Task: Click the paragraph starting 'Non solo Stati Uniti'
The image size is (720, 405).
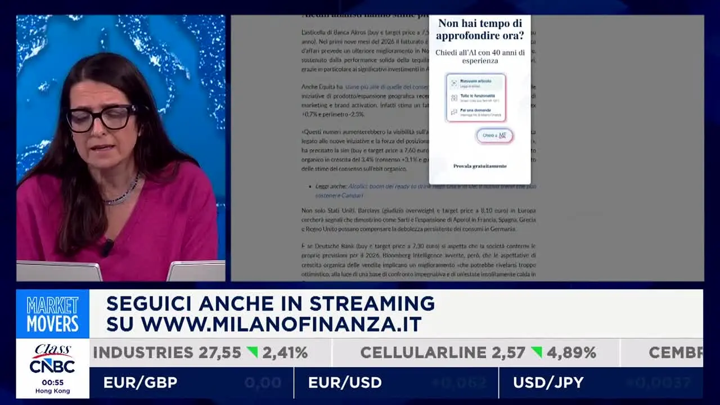Action: (x=418, y=219)
